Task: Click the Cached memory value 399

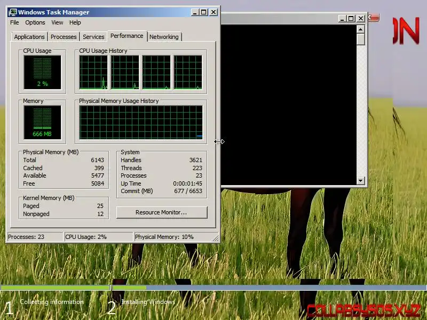Action: coord(99,168)
